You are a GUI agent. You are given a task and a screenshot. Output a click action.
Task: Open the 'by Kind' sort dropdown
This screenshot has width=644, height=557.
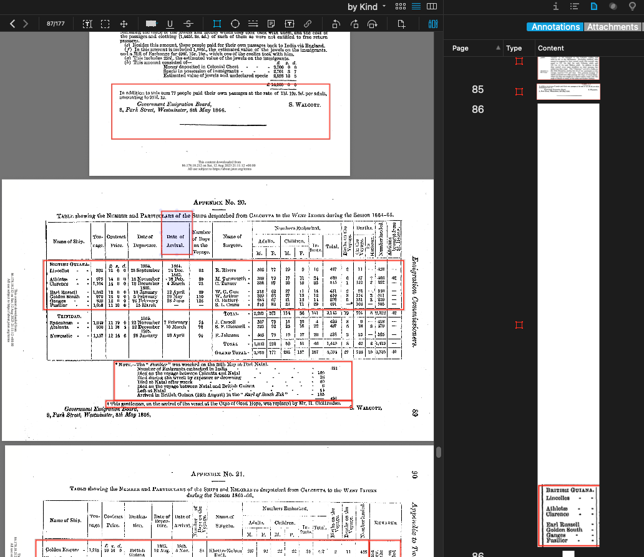(367, 6)
